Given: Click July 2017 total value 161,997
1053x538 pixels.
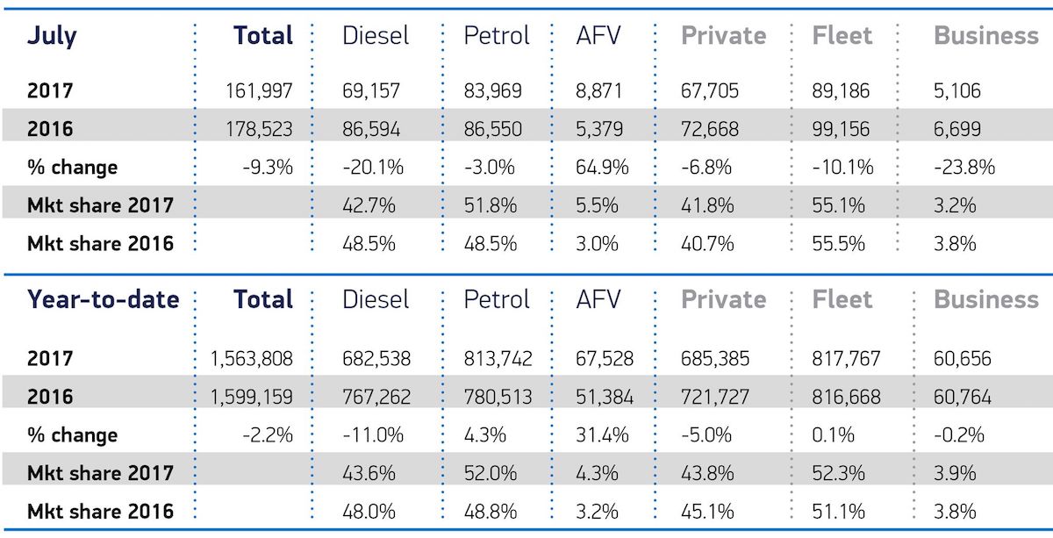Looking at the screenshot, I should pos(259,91).
